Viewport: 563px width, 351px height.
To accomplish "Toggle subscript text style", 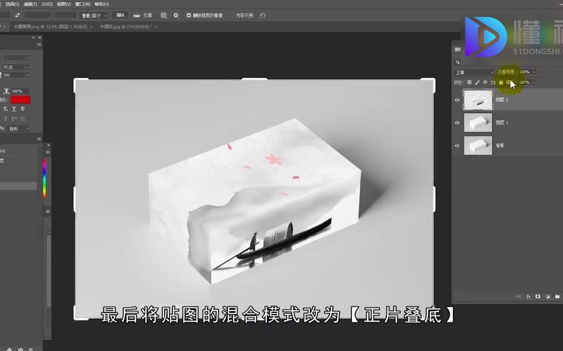I will click(5, 109).
